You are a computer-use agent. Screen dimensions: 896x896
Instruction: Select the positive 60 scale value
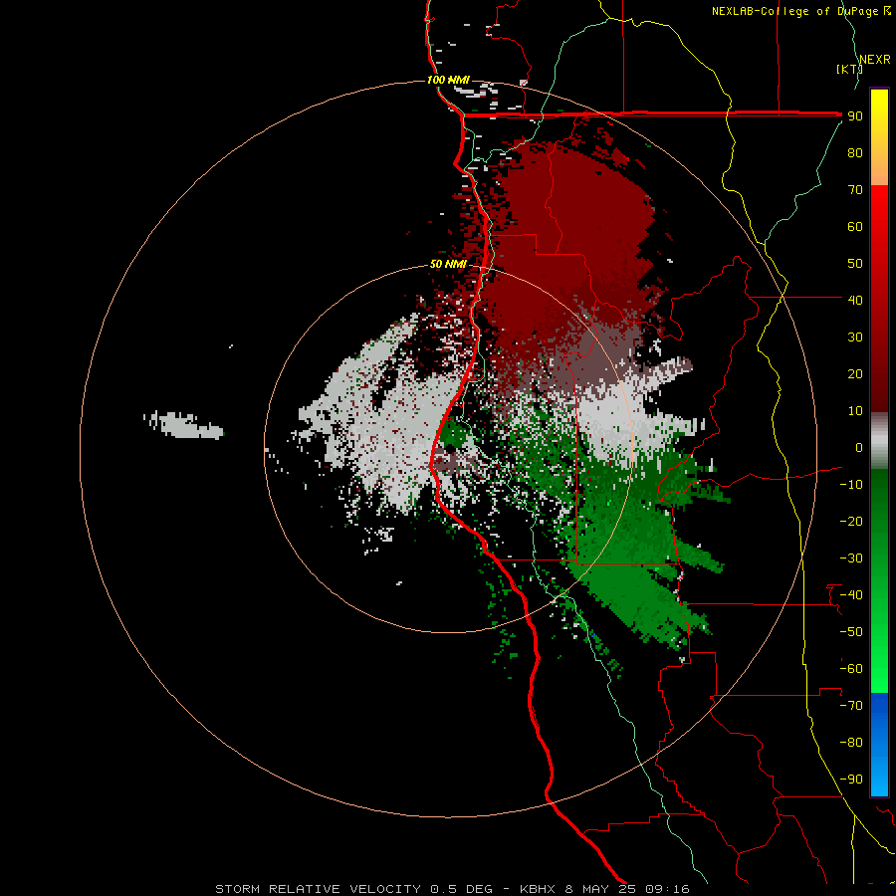pyautogui.click(x=855, y=226)
